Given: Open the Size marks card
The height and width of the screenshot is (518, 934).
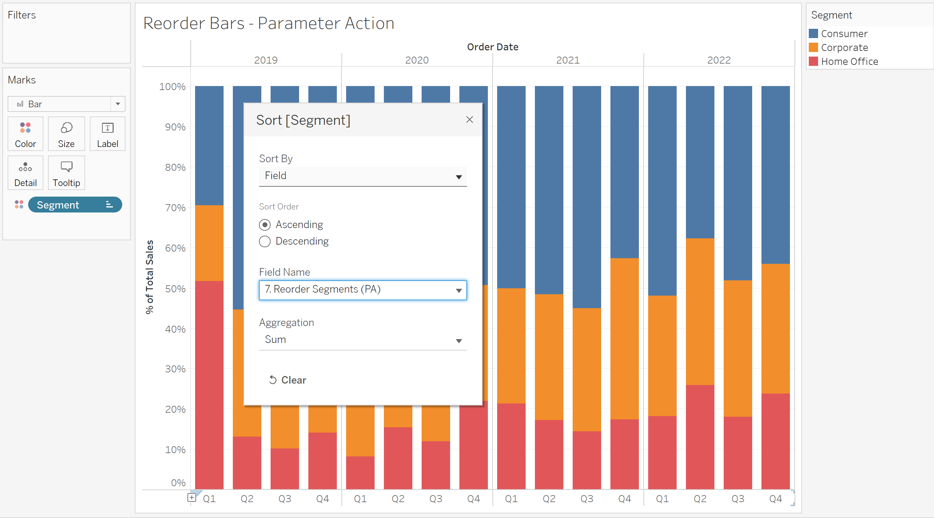Looking at the screenshot, I should click(x=66, y=134).
